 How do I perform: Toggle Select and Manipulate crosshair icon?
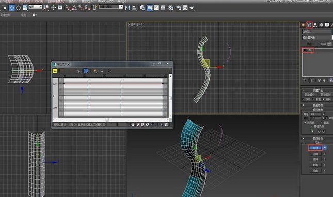53,8
